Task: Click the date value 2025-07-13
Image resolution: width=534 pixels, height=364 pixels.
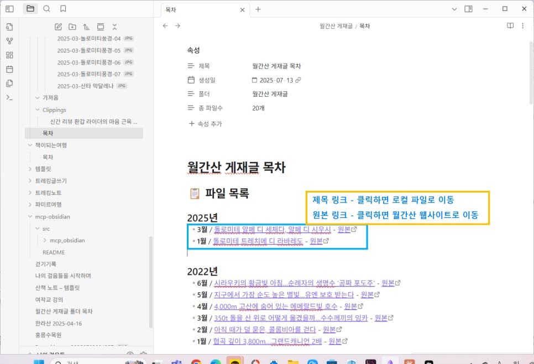Action: (x=276, y=80)
